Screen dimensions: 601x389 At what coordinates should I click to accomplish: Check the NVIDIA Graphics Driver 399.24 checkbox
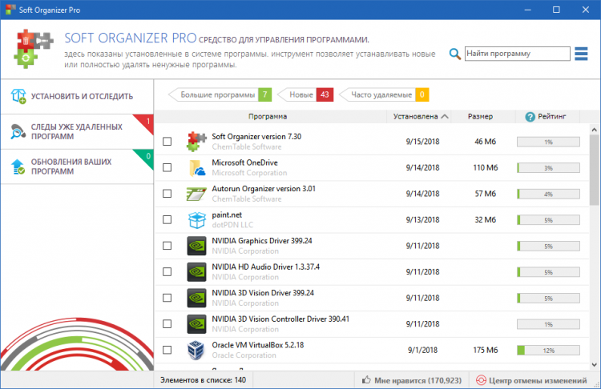pyautogui.click(x=167, y=246)
